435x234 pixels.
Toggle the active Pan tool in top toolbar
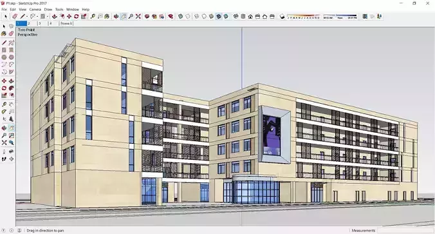[x=124, y=16]
